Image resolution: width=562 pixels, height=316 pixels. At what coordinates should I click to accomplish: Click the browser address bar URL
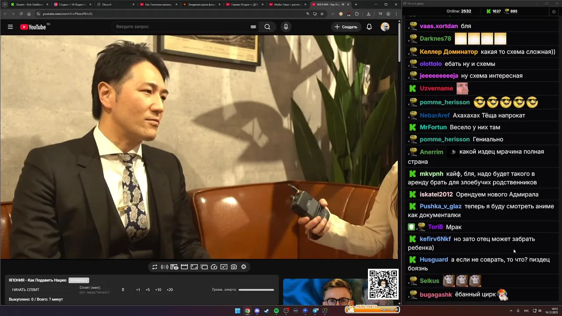[x=67, y=14]
